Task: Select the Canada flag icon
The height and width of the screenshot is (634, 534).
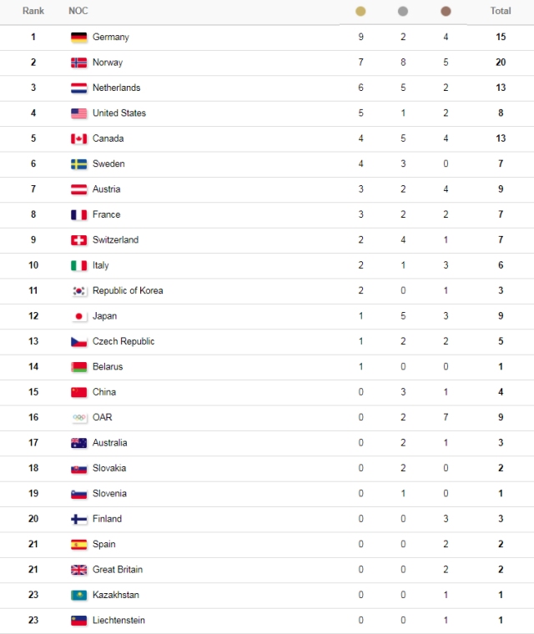Action: 79,138
